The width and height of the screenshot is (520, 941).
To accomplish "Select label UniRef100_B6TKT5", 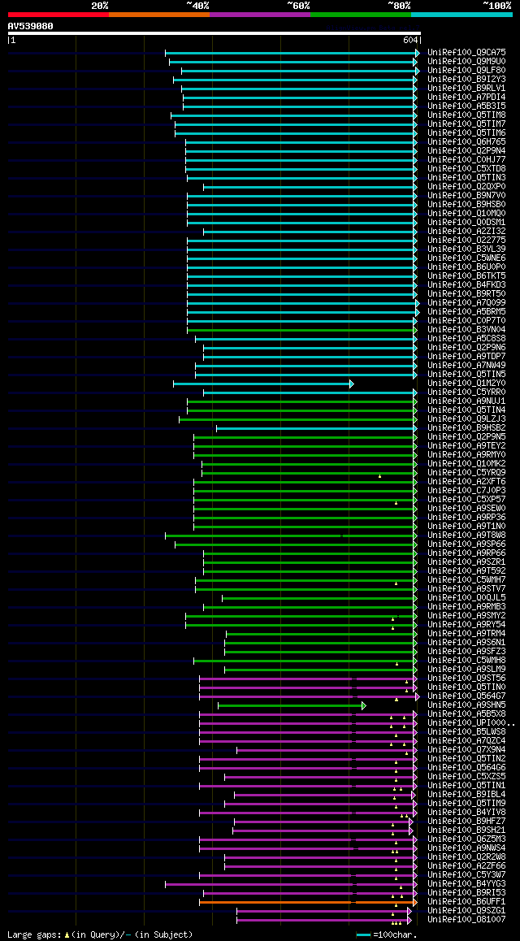I will coord(466,276).
